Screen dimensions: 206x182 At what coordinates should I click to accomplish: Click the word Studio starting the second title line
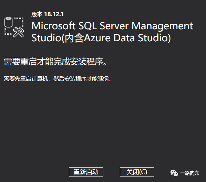pyautogui.click(x=47, y=38)
